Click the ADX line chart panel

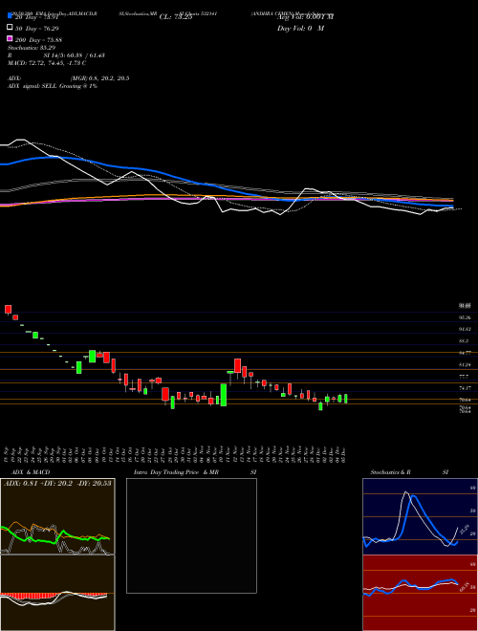57,516
